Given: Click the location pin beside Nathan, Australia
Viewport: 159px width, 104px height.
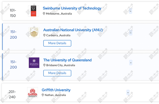Looking at the screenshot, I should (43, 95).
